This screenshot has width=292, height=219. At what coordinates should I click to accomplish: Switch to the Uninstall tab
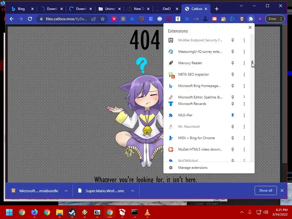pyautogui.click(x=109, y=9)
